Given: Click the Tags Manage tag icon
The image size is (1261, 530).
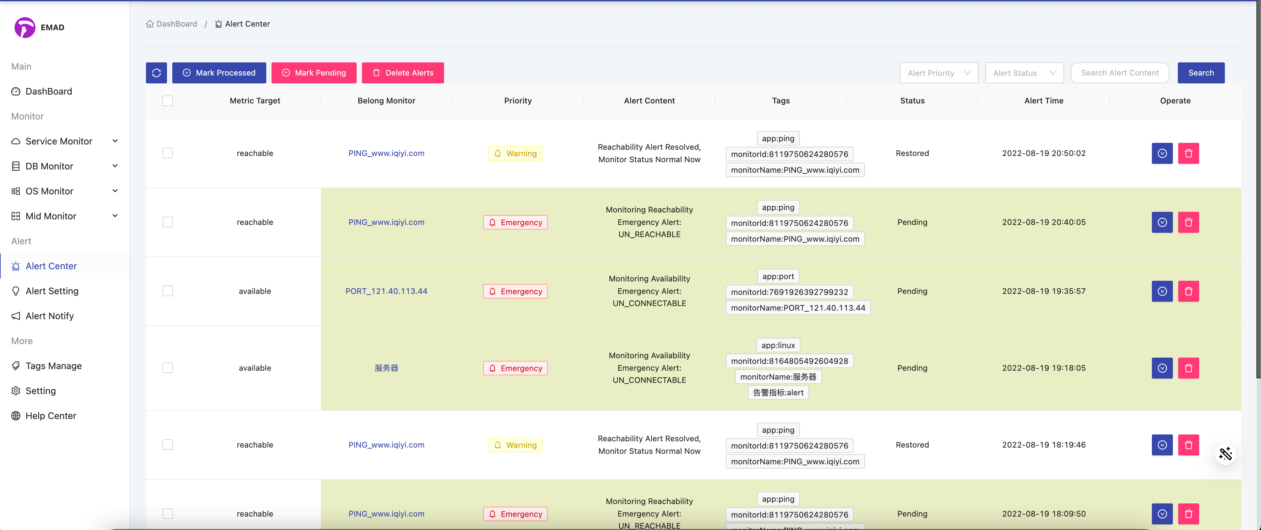Looking at the screenshot, I should pyautogui.click(x=16, y=366).
